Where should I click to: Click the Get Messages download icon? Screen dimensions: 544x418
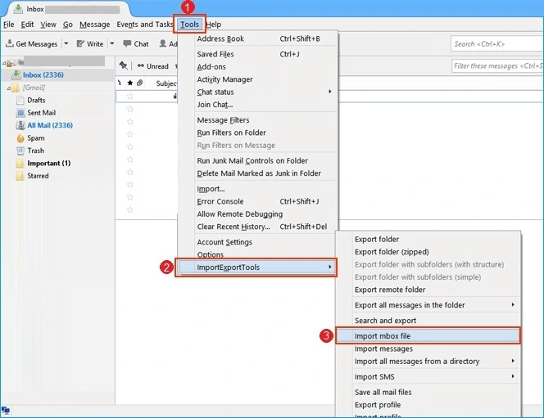tap(10, 43)
